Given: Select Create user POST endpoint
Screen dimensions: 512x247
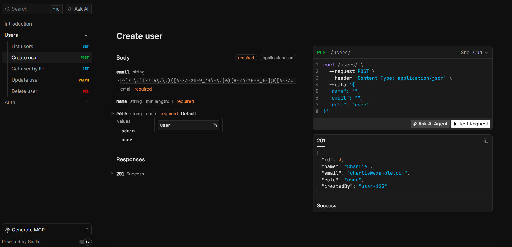Looking at the screenshot, I should coord(47,58).
